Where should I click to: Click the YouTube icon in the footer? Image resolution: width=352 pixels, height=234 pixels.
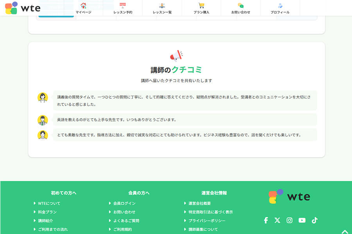pos(302,220)
